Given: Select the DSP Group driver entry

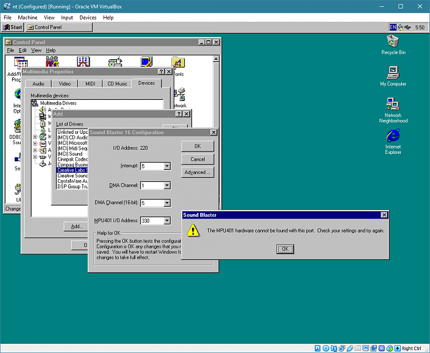Looking at the screenshot, I should click(72, 187).
